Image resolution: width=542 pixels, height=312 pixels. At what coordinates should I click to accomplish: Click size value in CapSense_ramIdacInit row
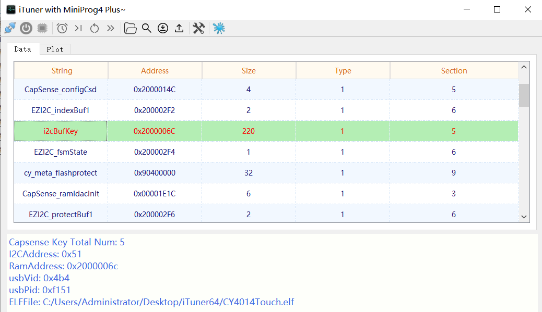(x=249, y=194)
